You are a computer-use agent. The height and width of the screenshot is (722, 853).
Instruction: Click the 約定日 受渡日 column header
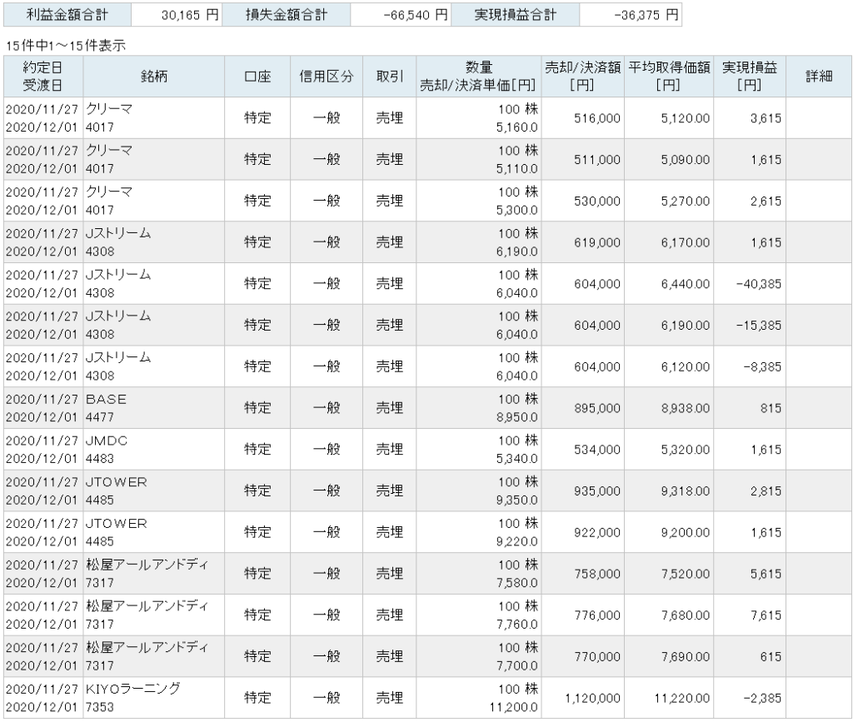(x=43, y=76)
